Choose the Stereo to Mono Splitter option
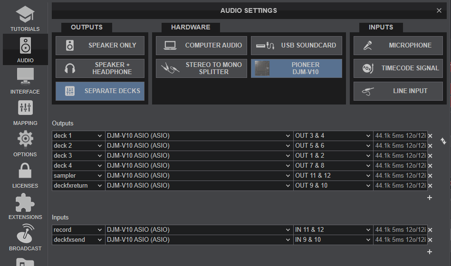451x266 pixels. (x=202, y=68)
